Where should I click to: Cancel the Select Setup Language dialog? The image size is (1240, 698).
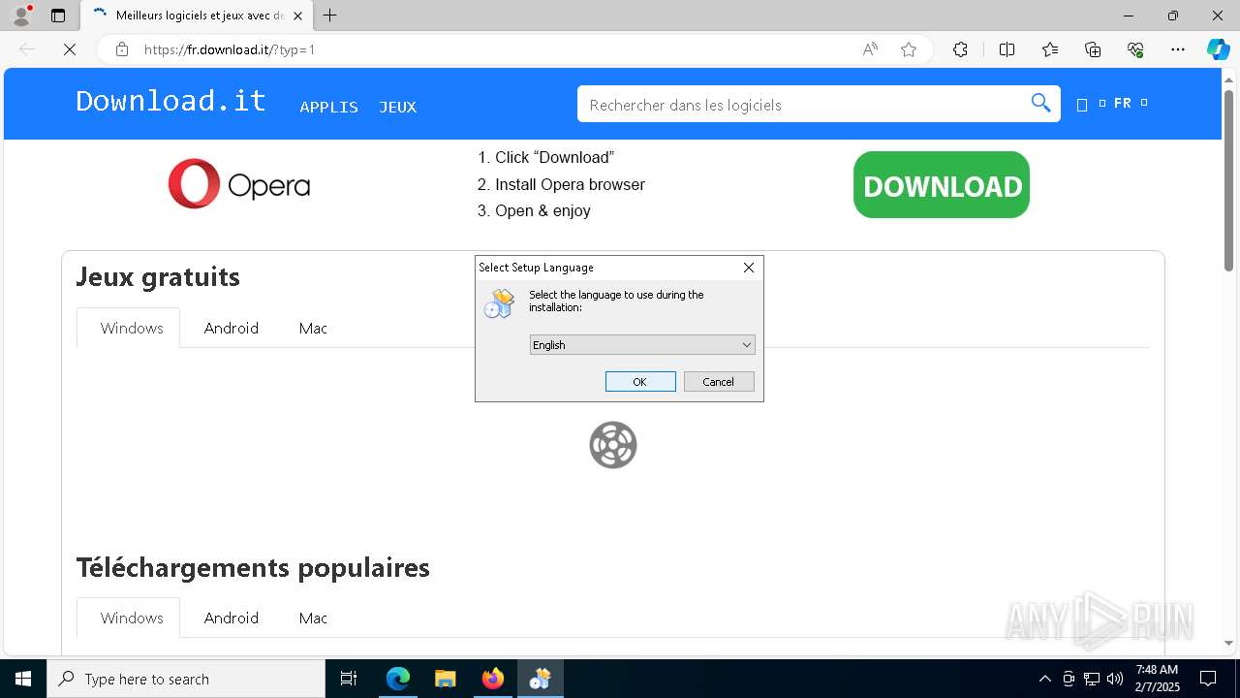pos(719,382)
